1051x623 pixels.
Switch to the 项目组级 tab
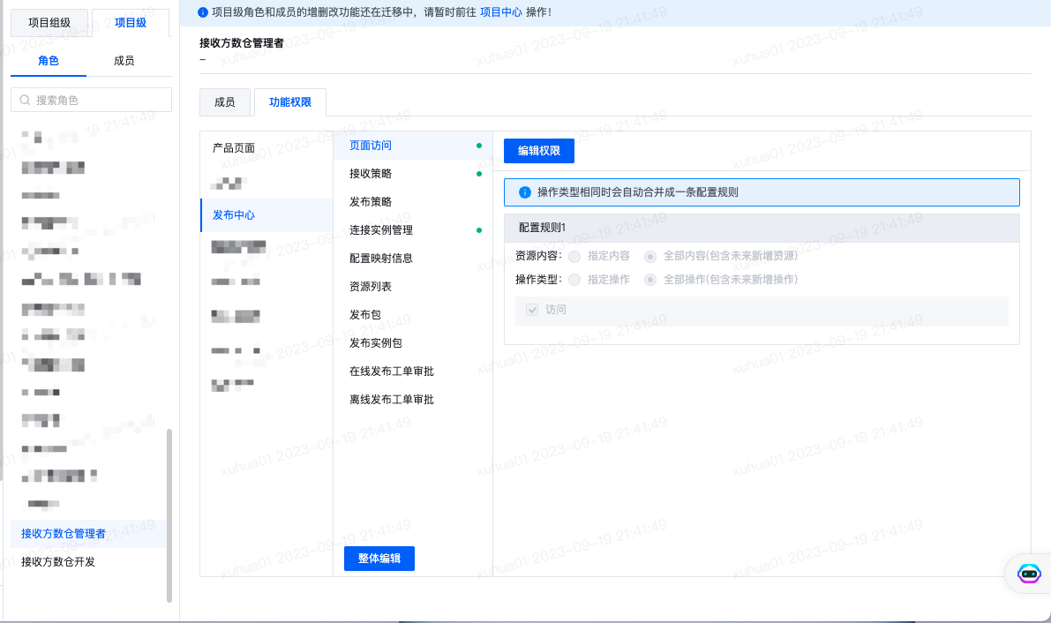(x=49, y=23)
